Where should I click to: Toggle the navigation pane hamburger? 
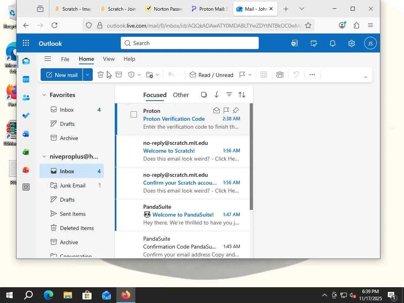[x=48, y=59]
